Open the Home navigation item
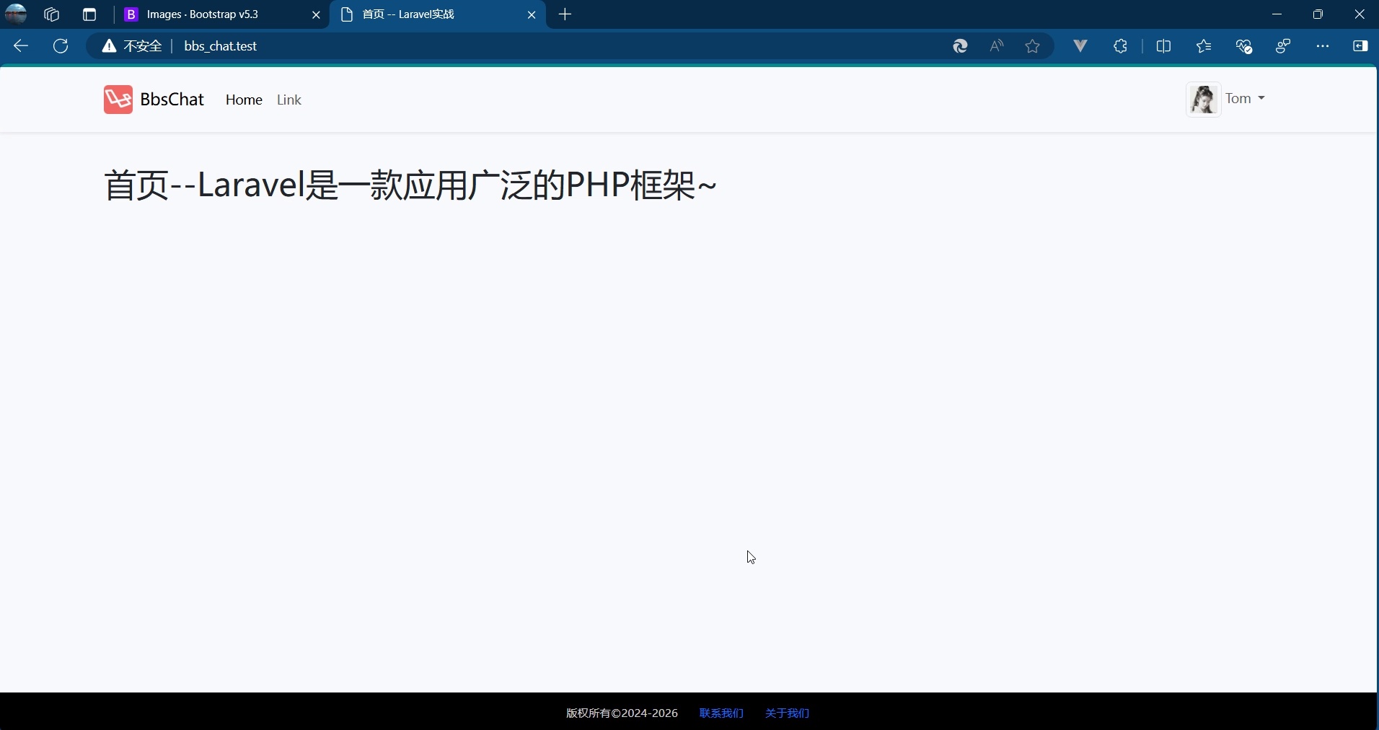Viewport: 1379px width, 730px height. tap(244, 100)
